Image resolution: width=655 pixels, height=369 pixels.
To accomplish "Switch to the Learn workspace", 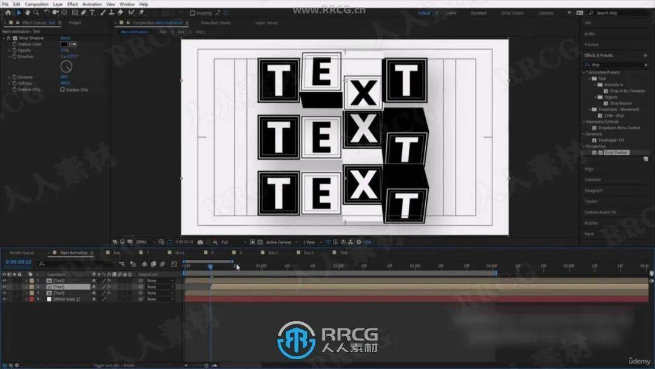I will point(451,13).
